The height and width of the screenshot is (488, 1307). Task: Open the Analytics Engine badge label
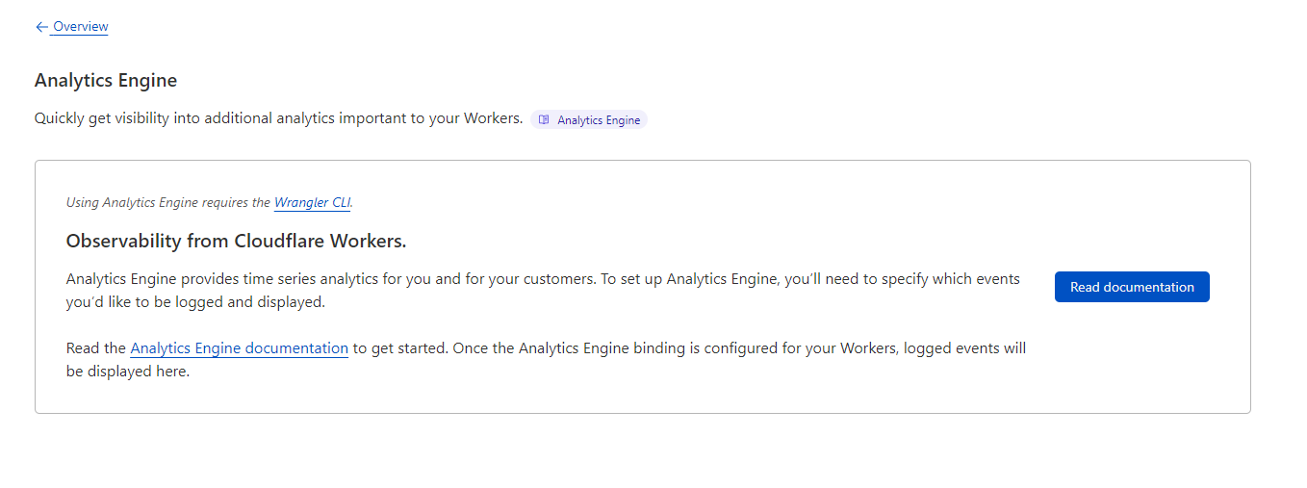tap(599, 120)
